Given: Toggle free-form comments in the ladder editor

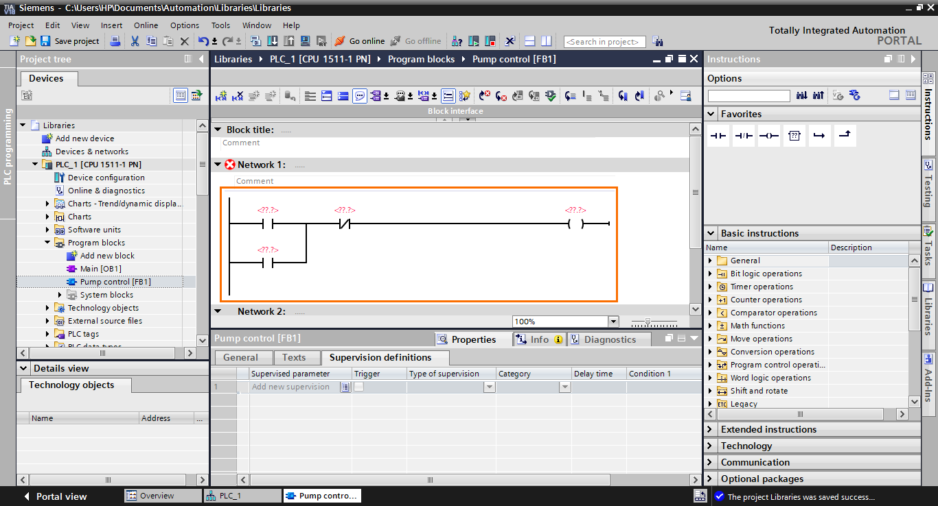Looking at the screenshot, I should (x=360, y=96).
